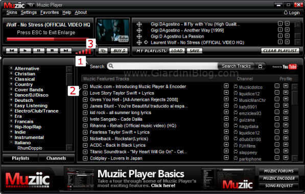Click play arrow icon on Titanic Soundtrack row
This screenshot has width=305, height=194.
click(x=226, y=151)
